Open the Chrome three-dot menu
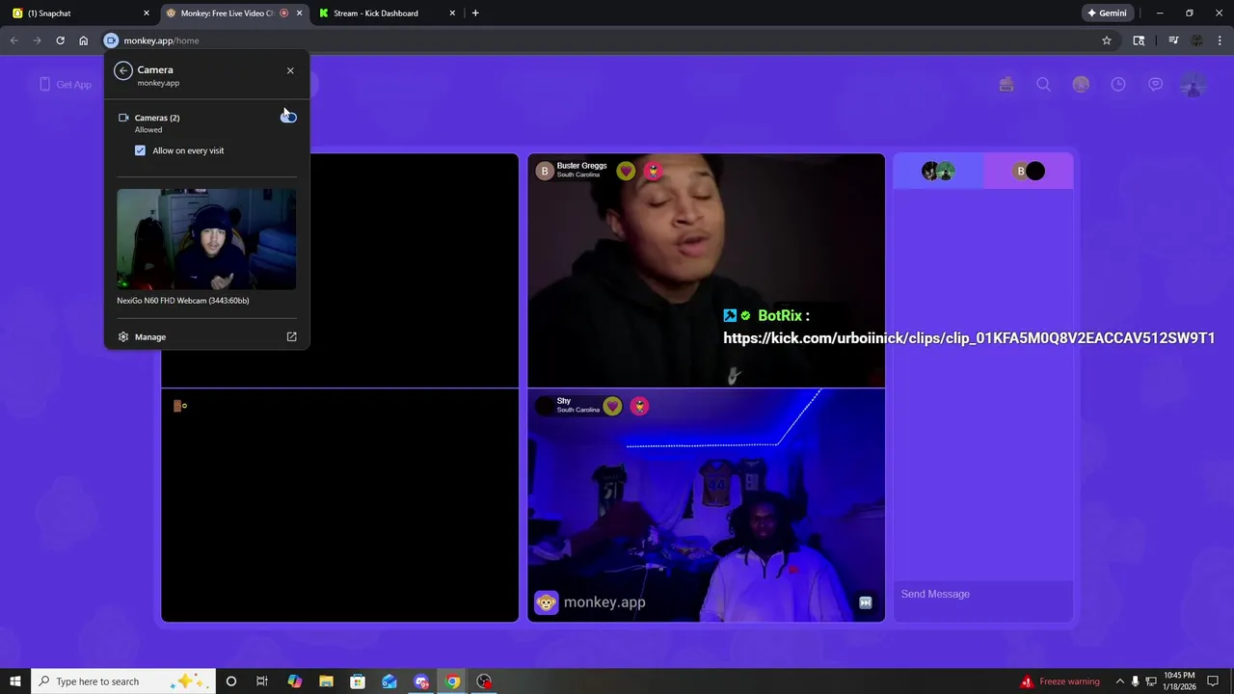Viewport: 1234px width, 694px height. tap(1221, 40)
